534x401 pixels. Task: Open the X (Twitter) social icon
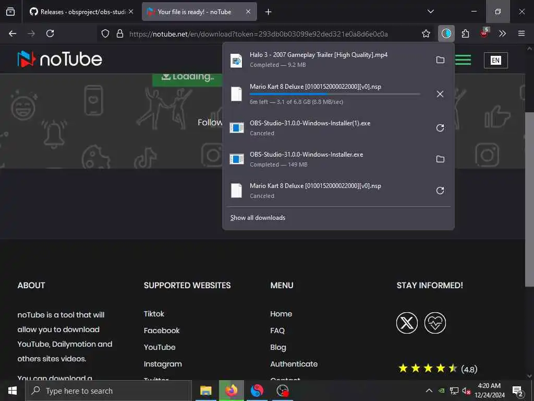coord(407,323)
